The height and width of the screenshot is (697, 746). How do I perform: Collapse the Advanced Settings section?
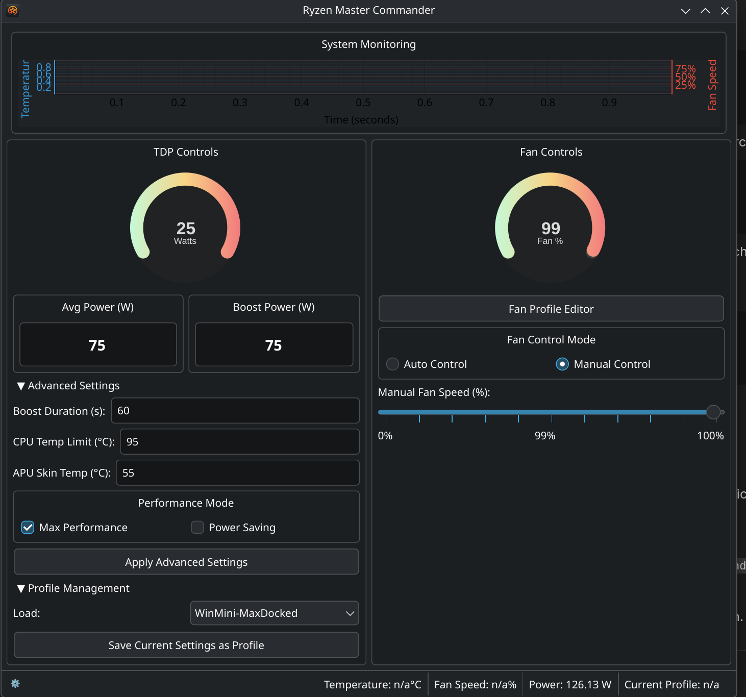click(68, 386)
